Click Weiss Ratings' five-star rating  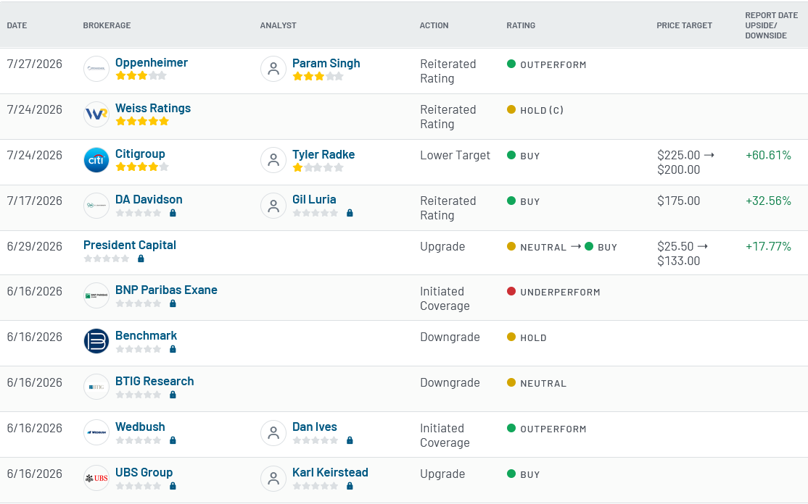click(142, 122)
